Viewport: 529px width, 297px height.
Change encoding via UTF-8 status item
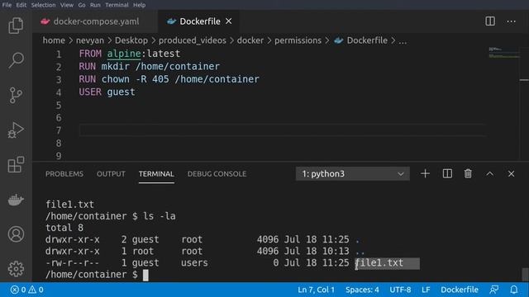pyautogui.click(x=400, y=290)
